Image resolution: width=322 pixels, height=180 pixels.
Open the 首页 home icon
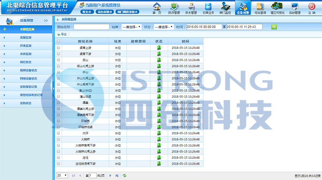pos(157,8)
